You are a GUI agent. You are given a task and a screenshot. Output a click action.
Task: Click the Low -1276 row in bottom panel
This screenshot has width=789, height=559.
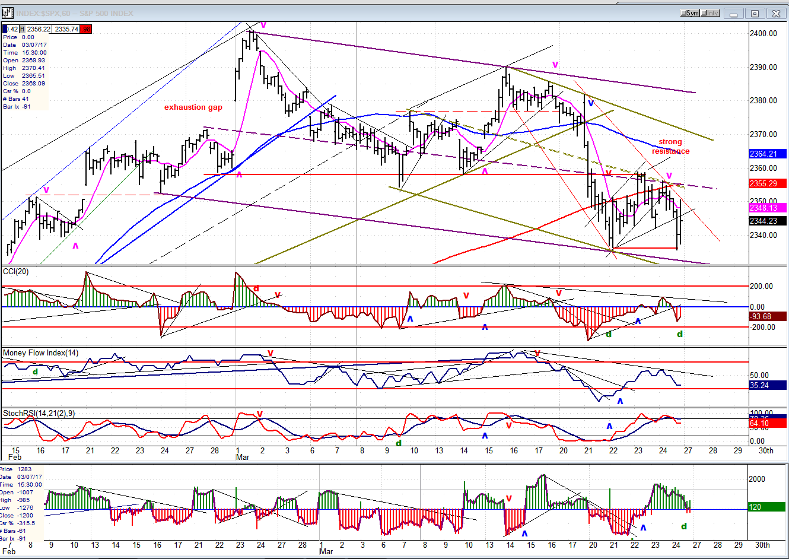point(17,508)
